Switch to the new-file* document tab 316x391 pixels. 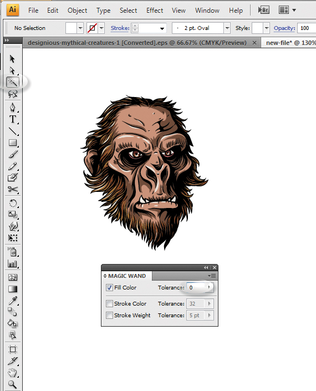289,43
